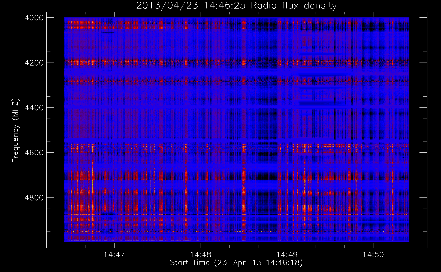Select the 14:49 time tick label

point(287,255)
